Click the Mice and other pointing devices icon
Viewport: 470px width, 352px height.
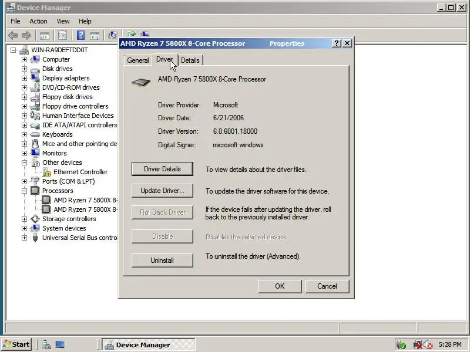(35, 144)
